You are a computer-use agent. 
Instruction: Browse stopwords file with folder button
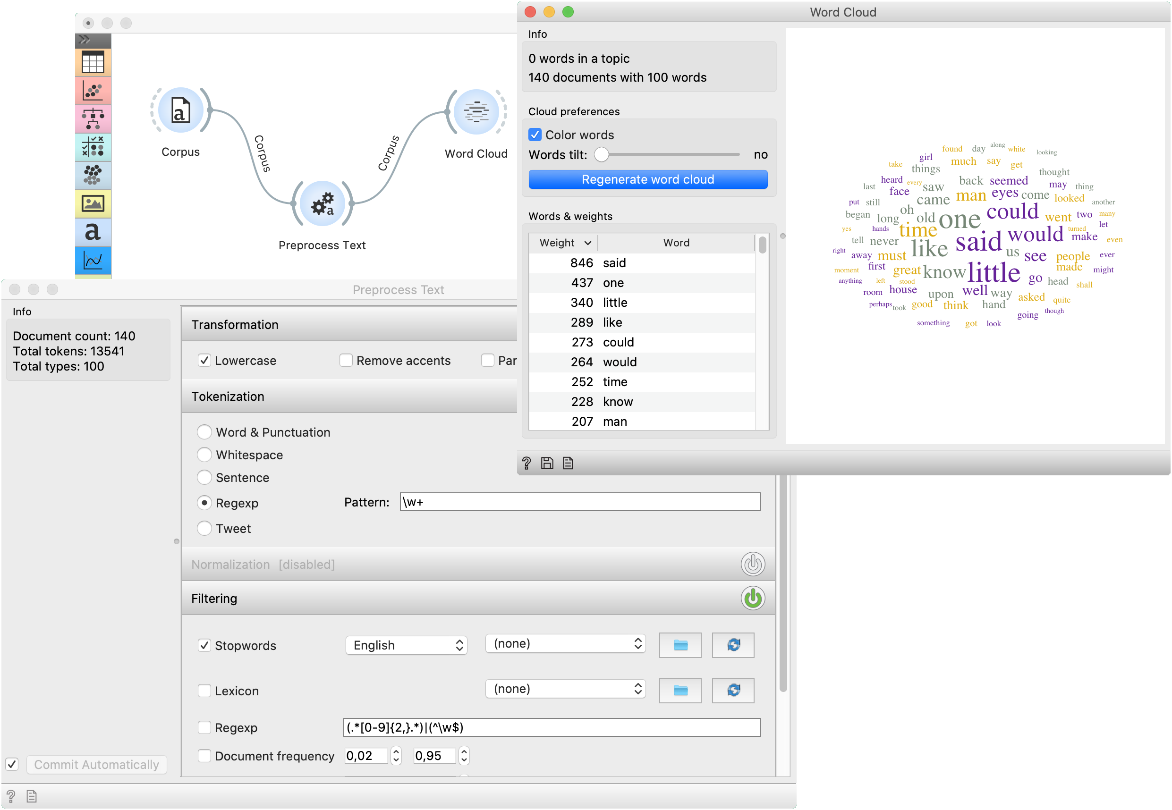680,645
